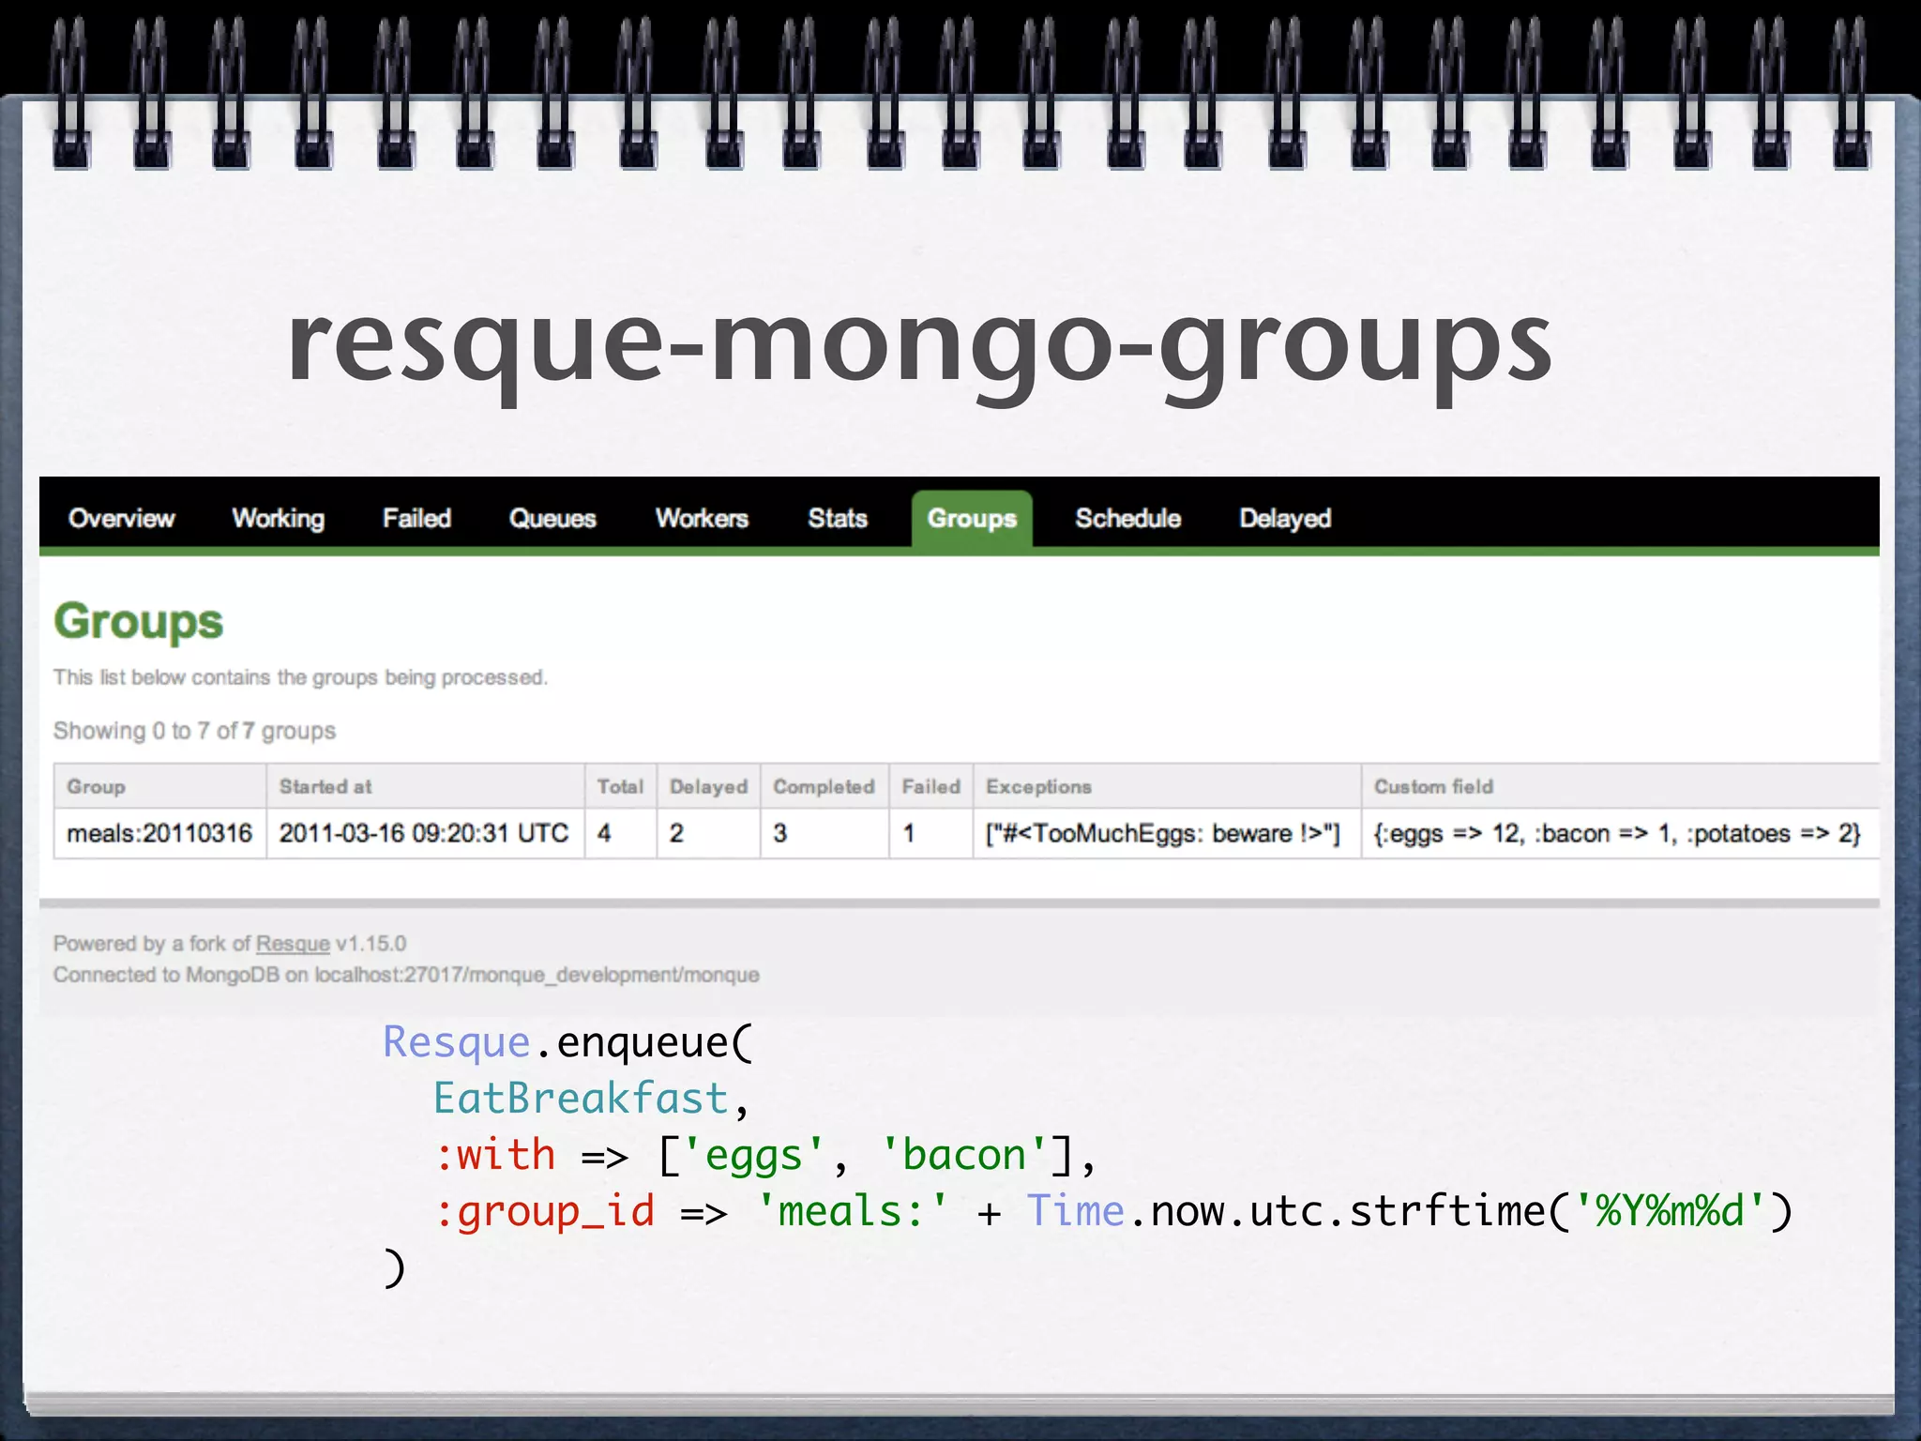1921x1441 pixels.
Task: Click the 'Group' column header
Action: (x=160, y=786)
